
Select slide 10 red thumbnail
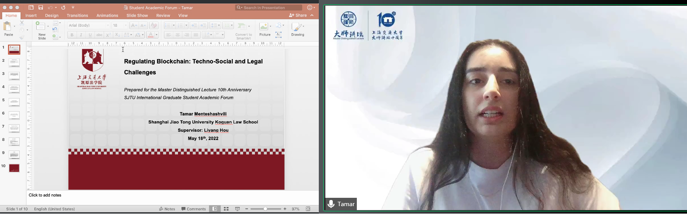coord(14,168)
